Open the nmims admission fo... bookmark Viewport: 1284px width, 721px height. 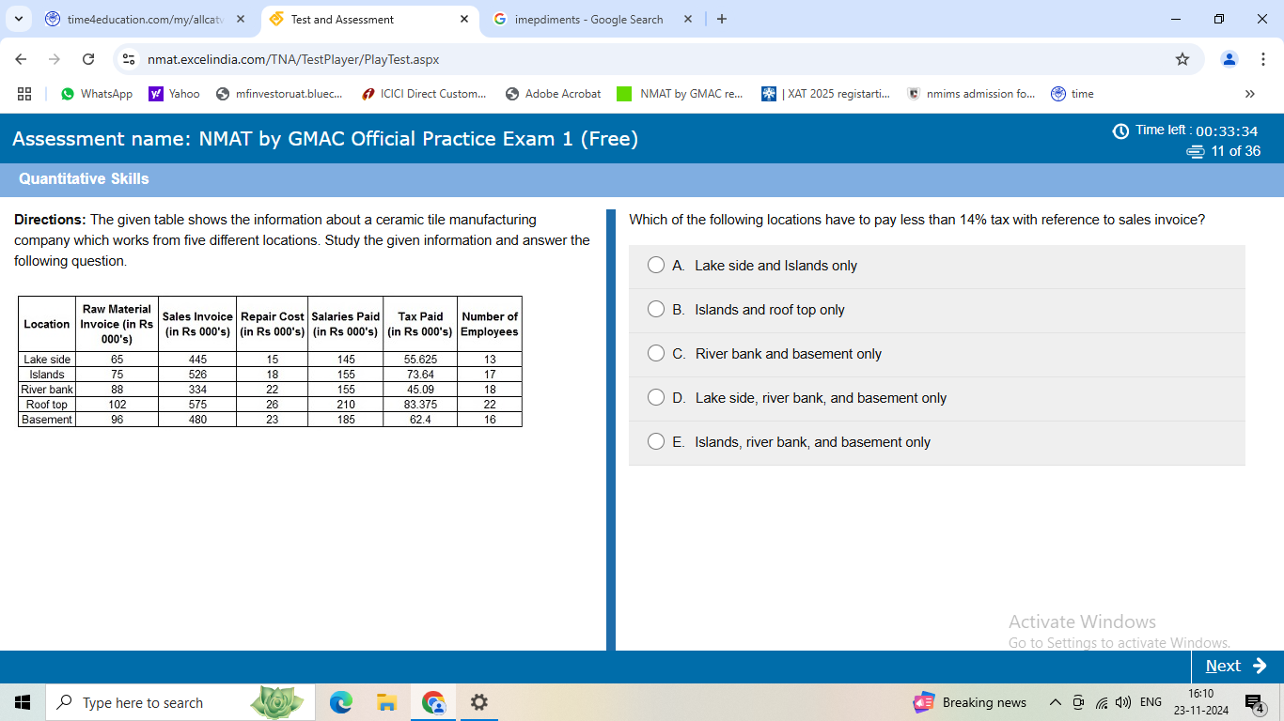(970, 94)
